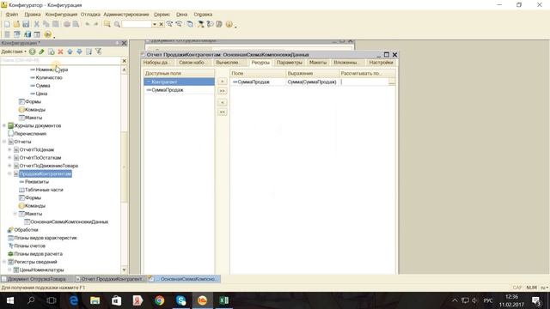Move selected object up with blue arrow
The image size is (550, 309).
pos(70,51)
